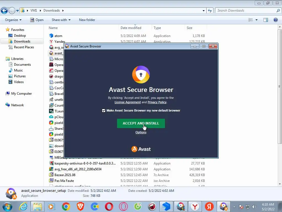This screenshot has width=282, height=212.
Task: Sort files by the Name column
Action: coord(53,28)
